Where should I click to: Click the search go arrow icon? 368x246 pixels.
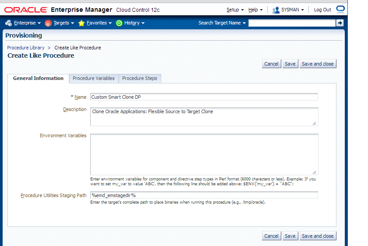tap(340, 23)
